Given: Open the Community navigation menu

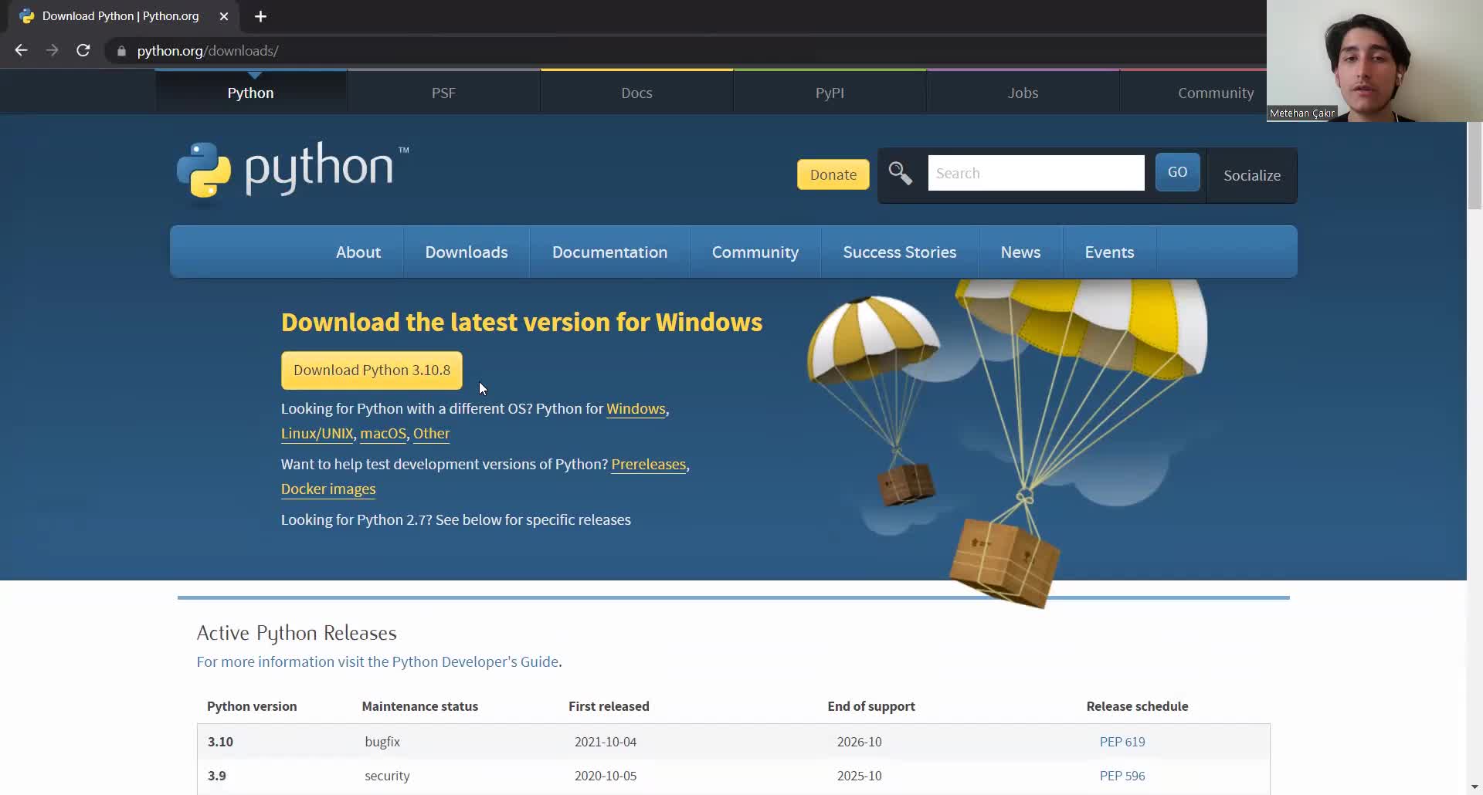Looking at the screenshot, I should [x=755, y=252].
